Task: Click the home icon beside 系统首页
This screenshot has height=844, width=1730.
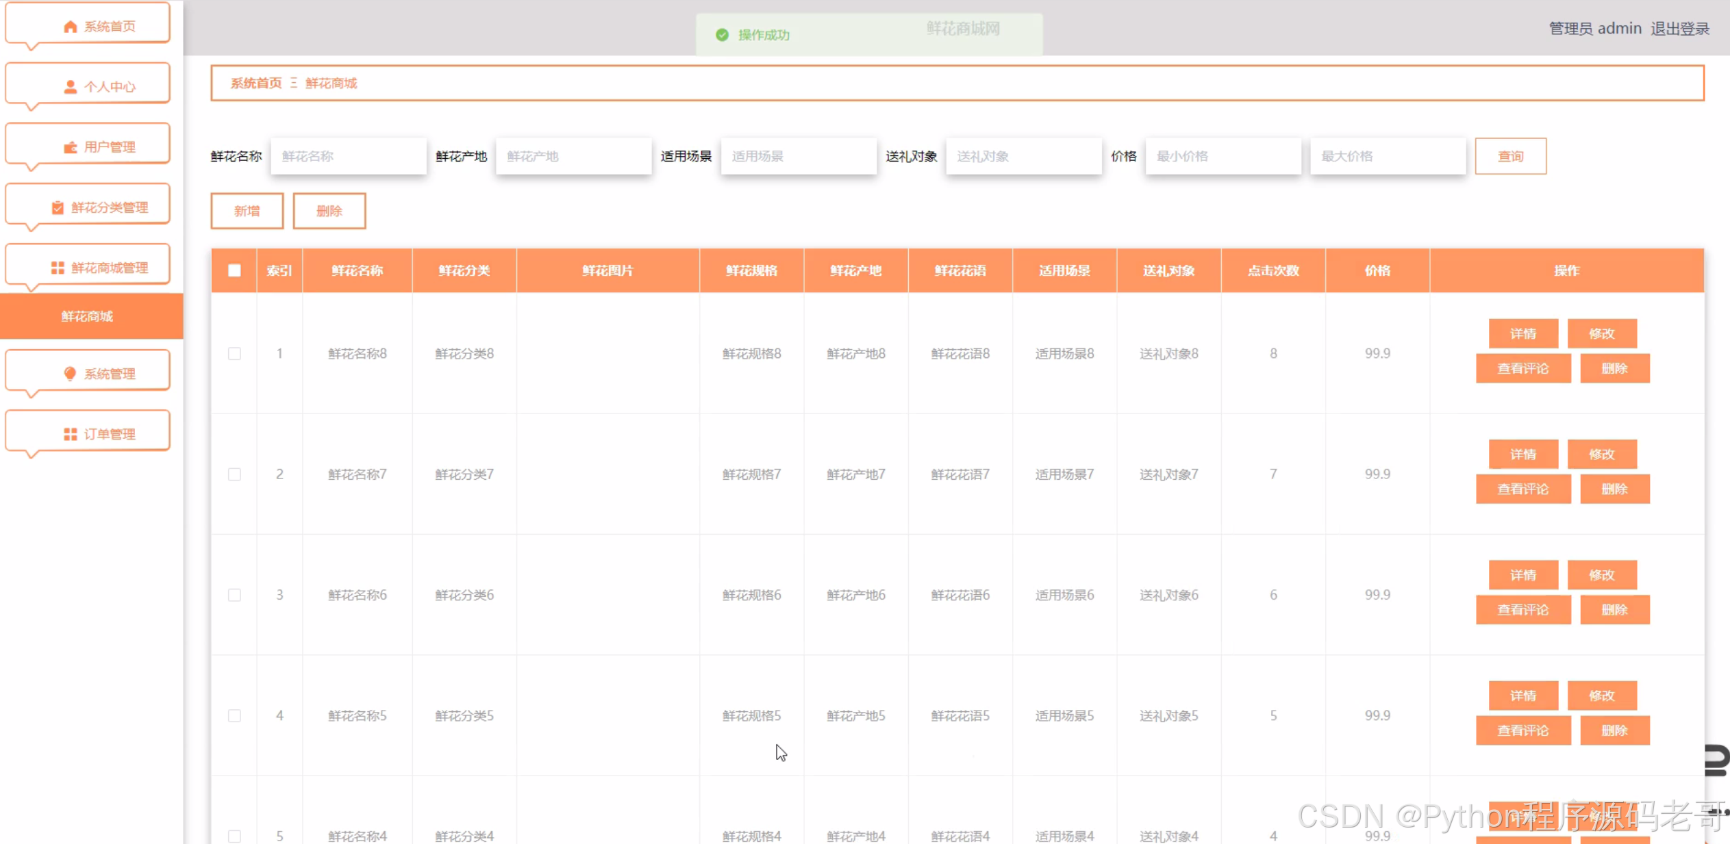Action: coord(70,27)
